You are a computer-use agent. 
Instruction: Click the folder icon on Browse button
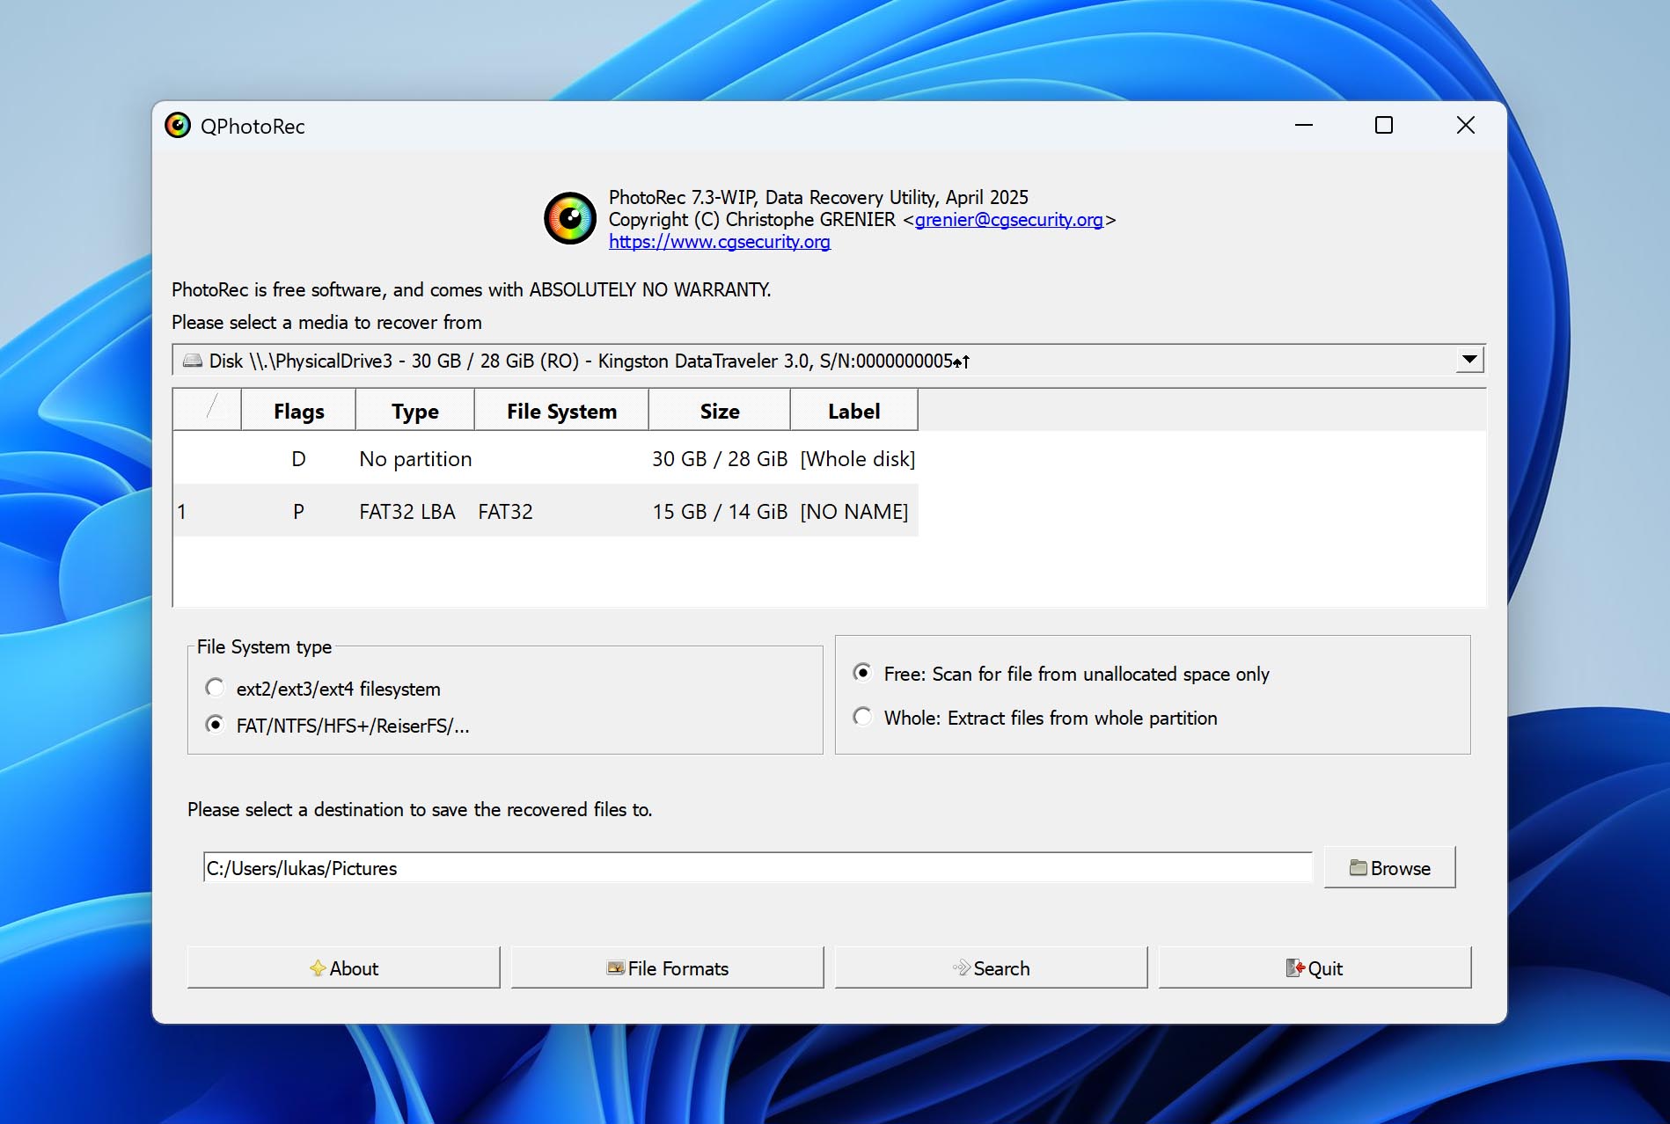coord(1359,868)
